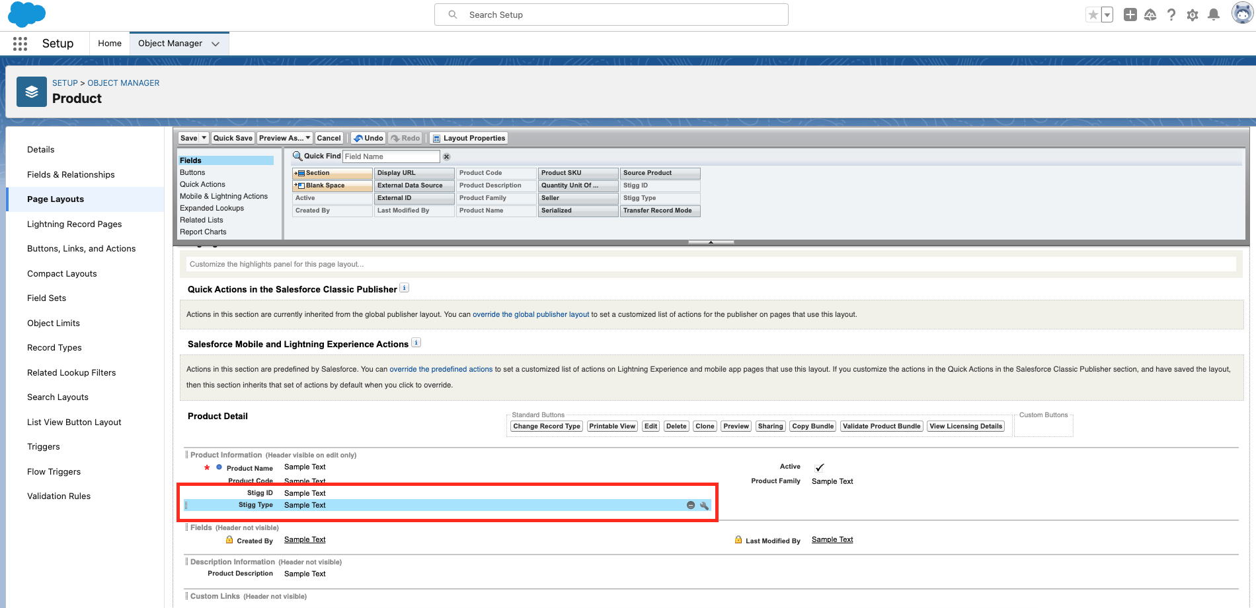Select Product SKU palette field
The image size is (1256, 608).
click(x=578, y=173)
